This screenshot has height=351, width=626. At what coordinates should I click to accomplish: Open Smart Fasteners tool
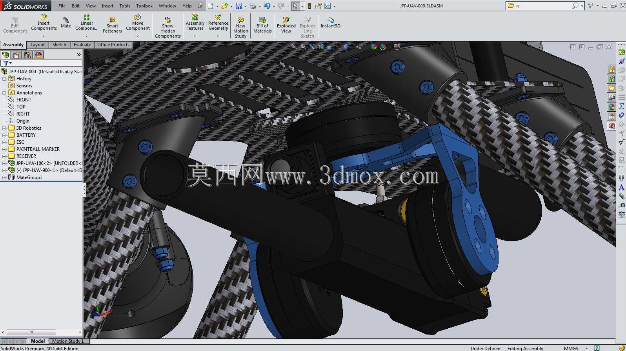point(112,25)
